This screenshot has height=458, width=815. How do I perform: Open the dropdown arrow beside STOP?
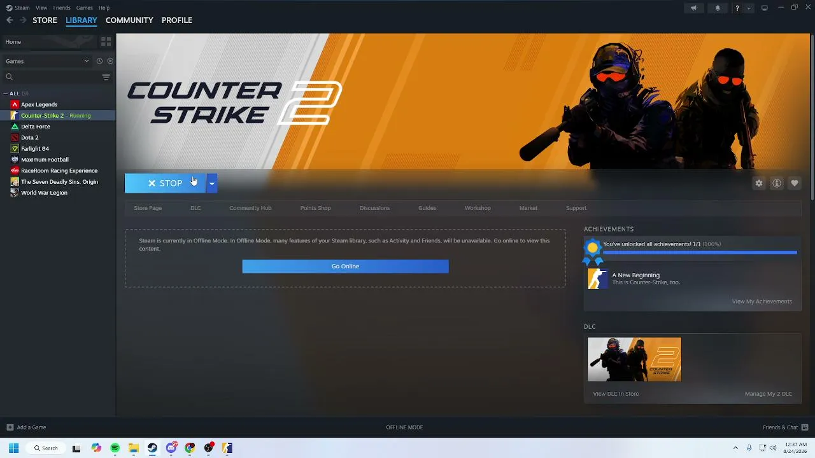coord(212,183)
